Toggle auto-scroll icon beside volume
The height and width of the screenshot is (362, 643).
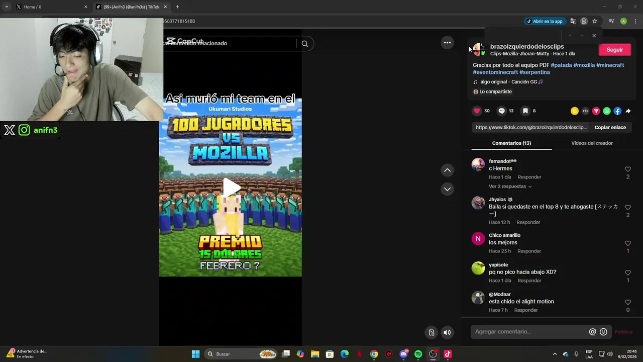432,332
